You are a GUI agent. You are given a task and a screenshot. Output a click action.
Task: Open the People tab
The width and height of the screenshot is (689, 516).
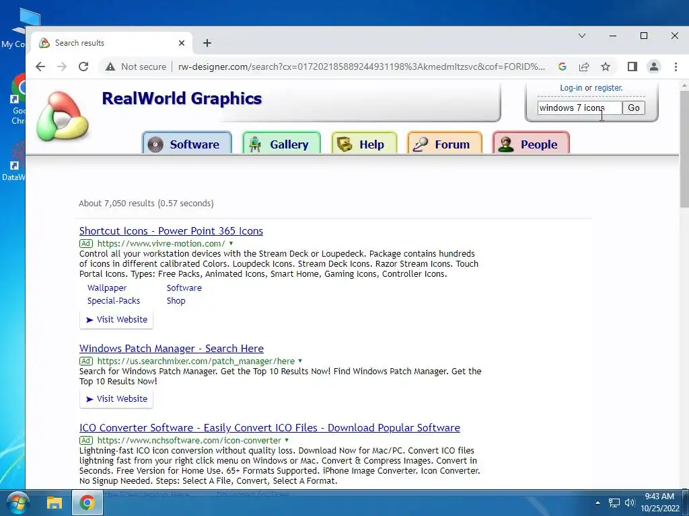531,142
